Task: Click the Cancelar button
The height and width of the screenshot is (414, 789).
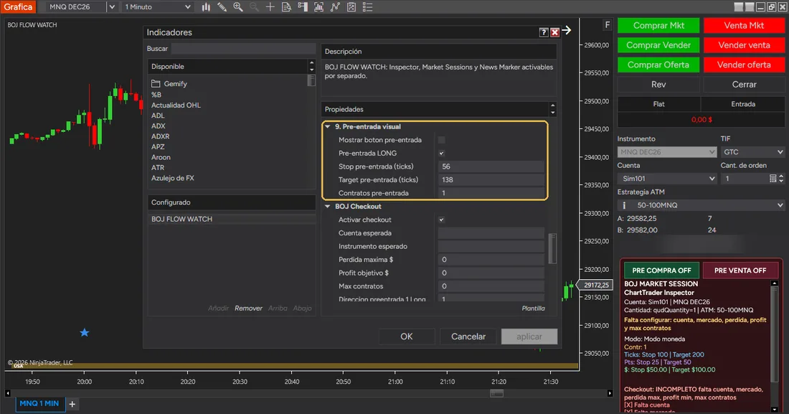Action: coord(468,337)
